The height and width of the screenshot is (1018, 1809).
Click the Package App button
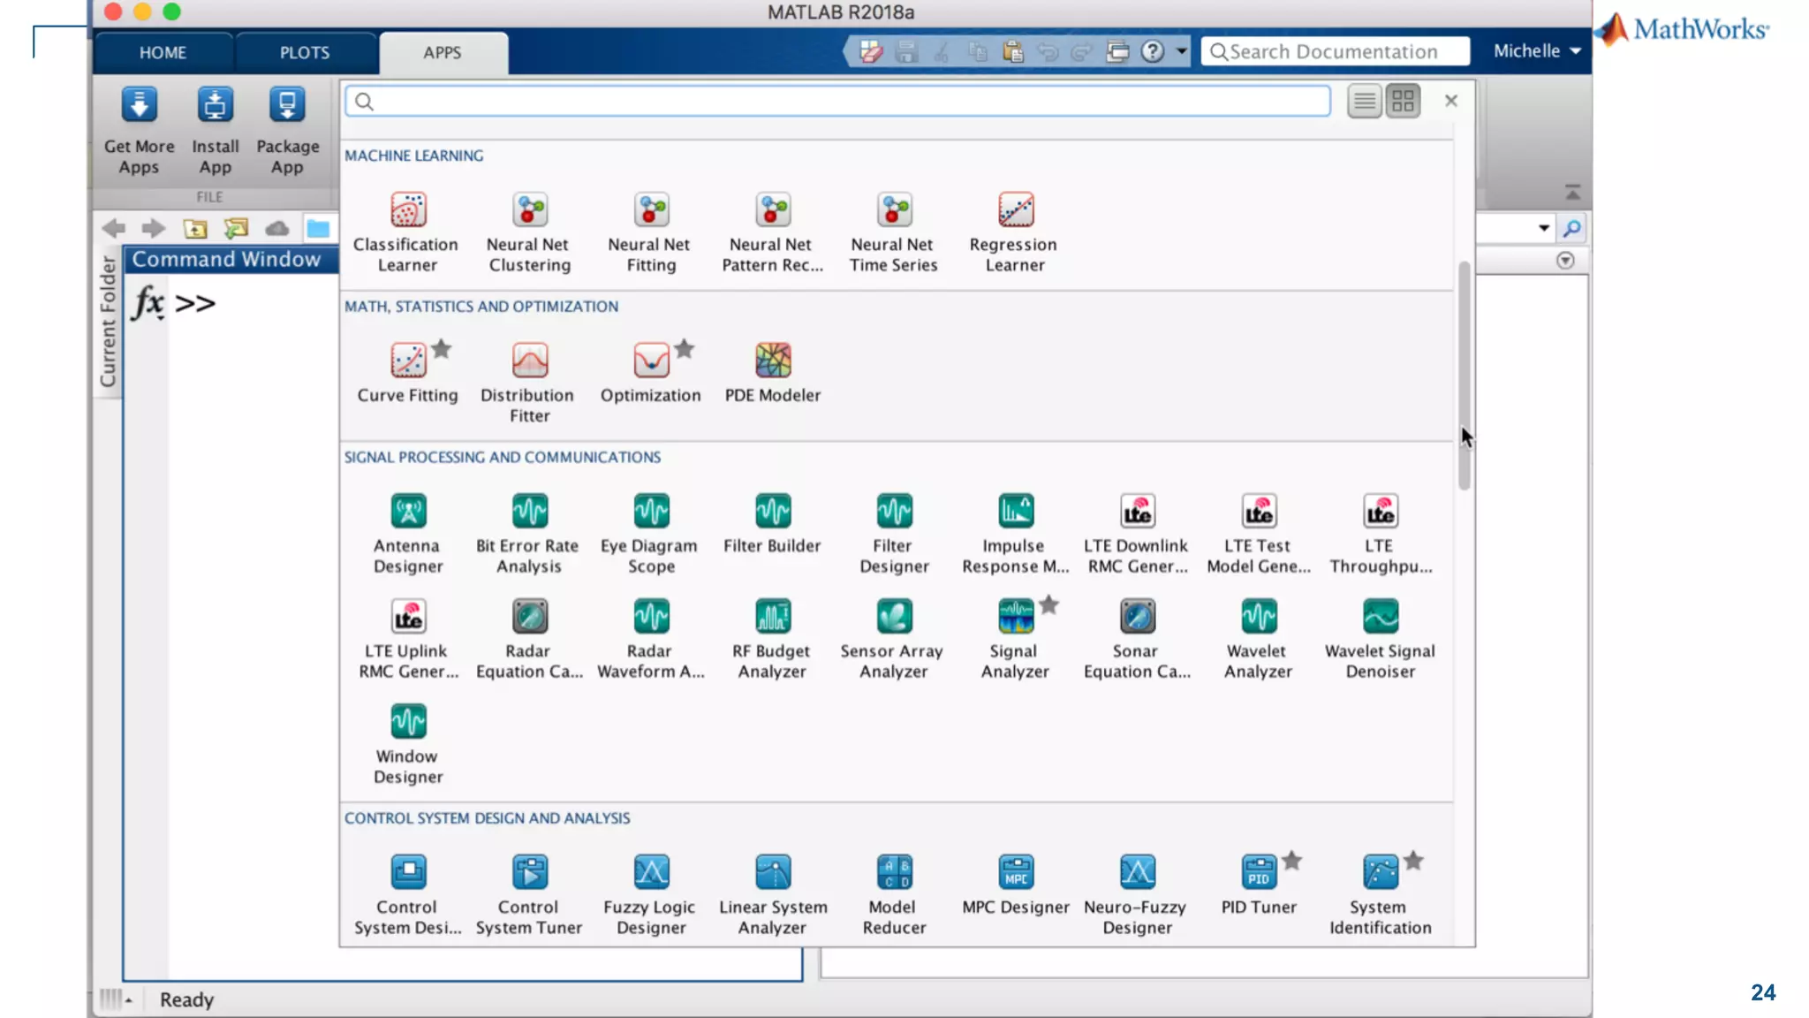tap(287, 131)
